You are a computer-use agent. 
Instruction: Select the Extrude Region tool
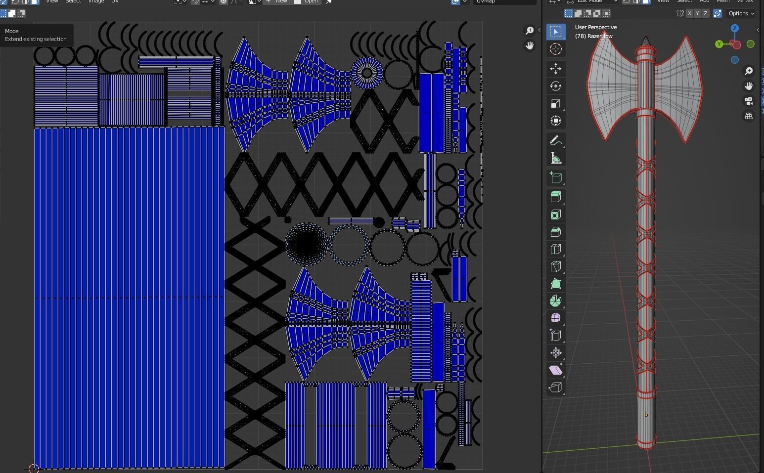[556, 197]
